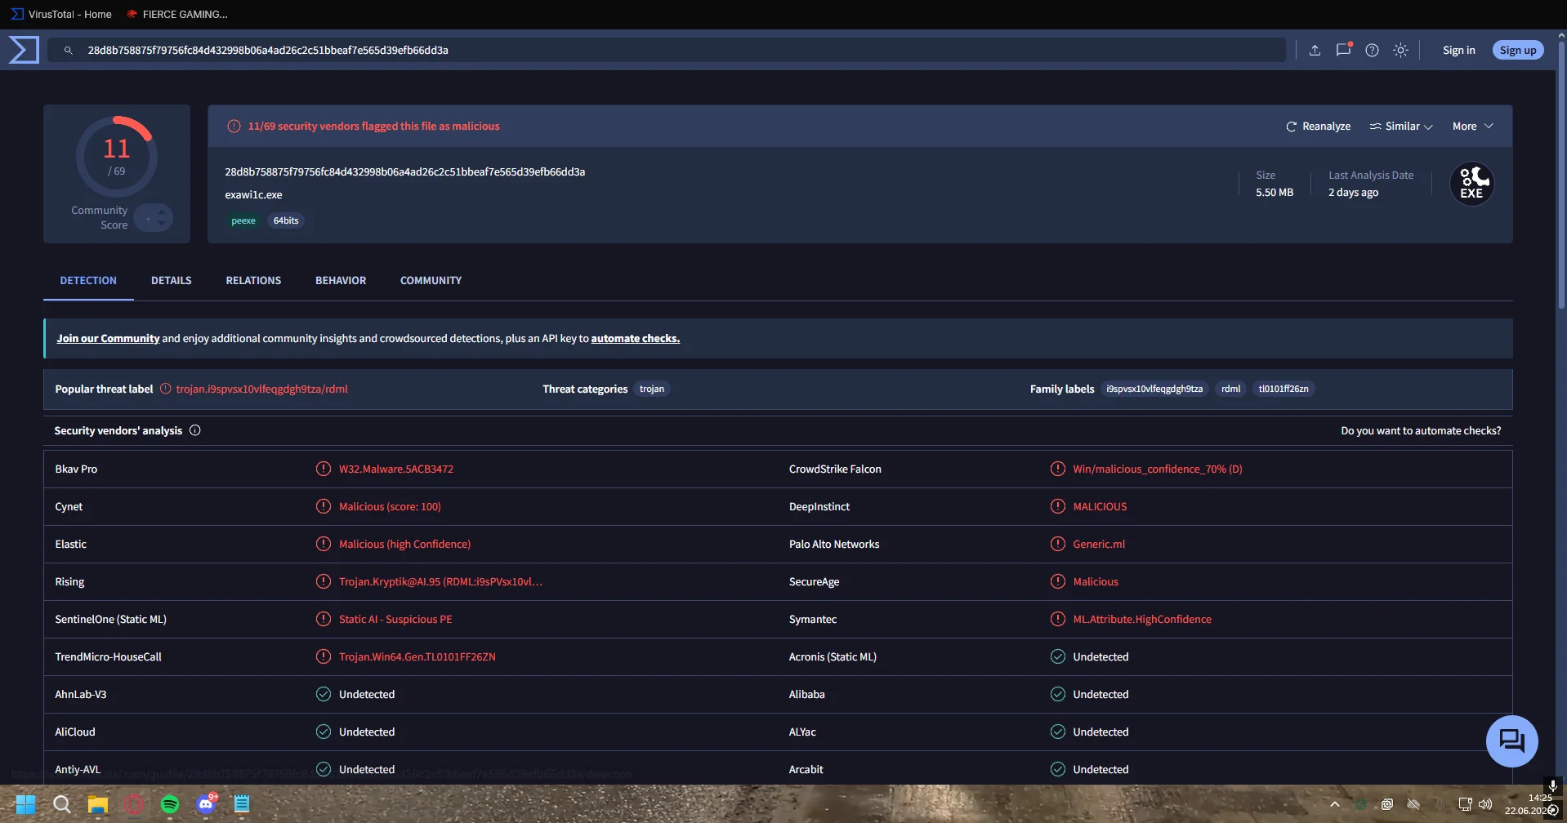This screenshot has width=1567, height=823.
Task: Click the warning icon in the flagged banner
Action: coord(234,126)
